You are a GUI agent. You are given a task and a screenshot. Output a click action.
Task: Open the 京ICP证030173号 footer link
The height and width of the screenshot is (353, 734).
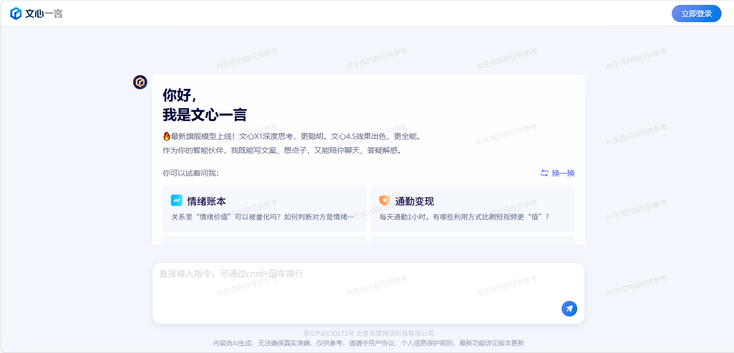329,334
